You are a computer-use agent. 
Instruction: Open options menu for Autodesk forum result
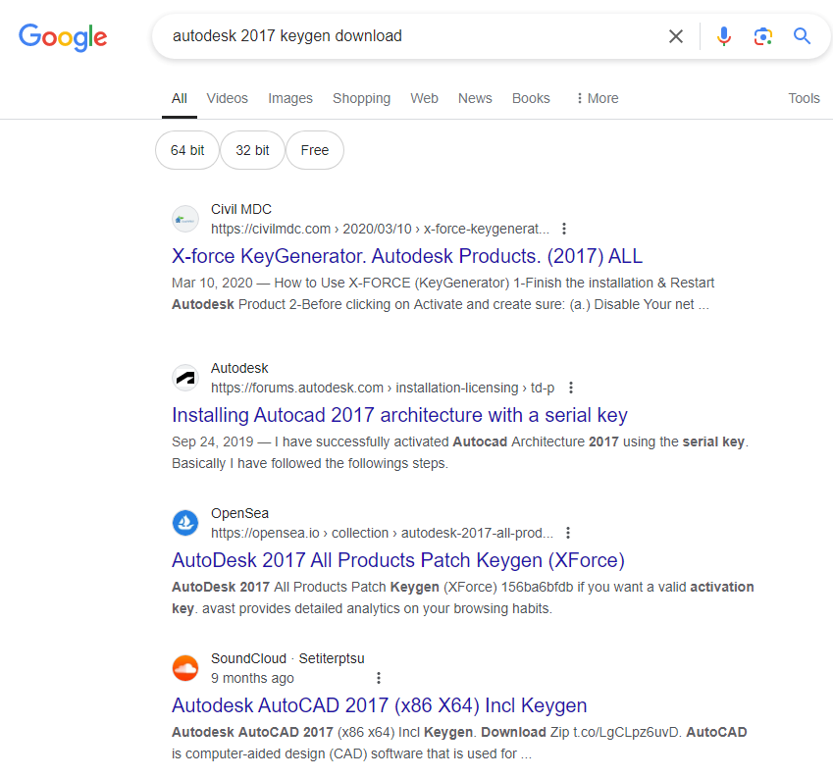tap(571, 388)
